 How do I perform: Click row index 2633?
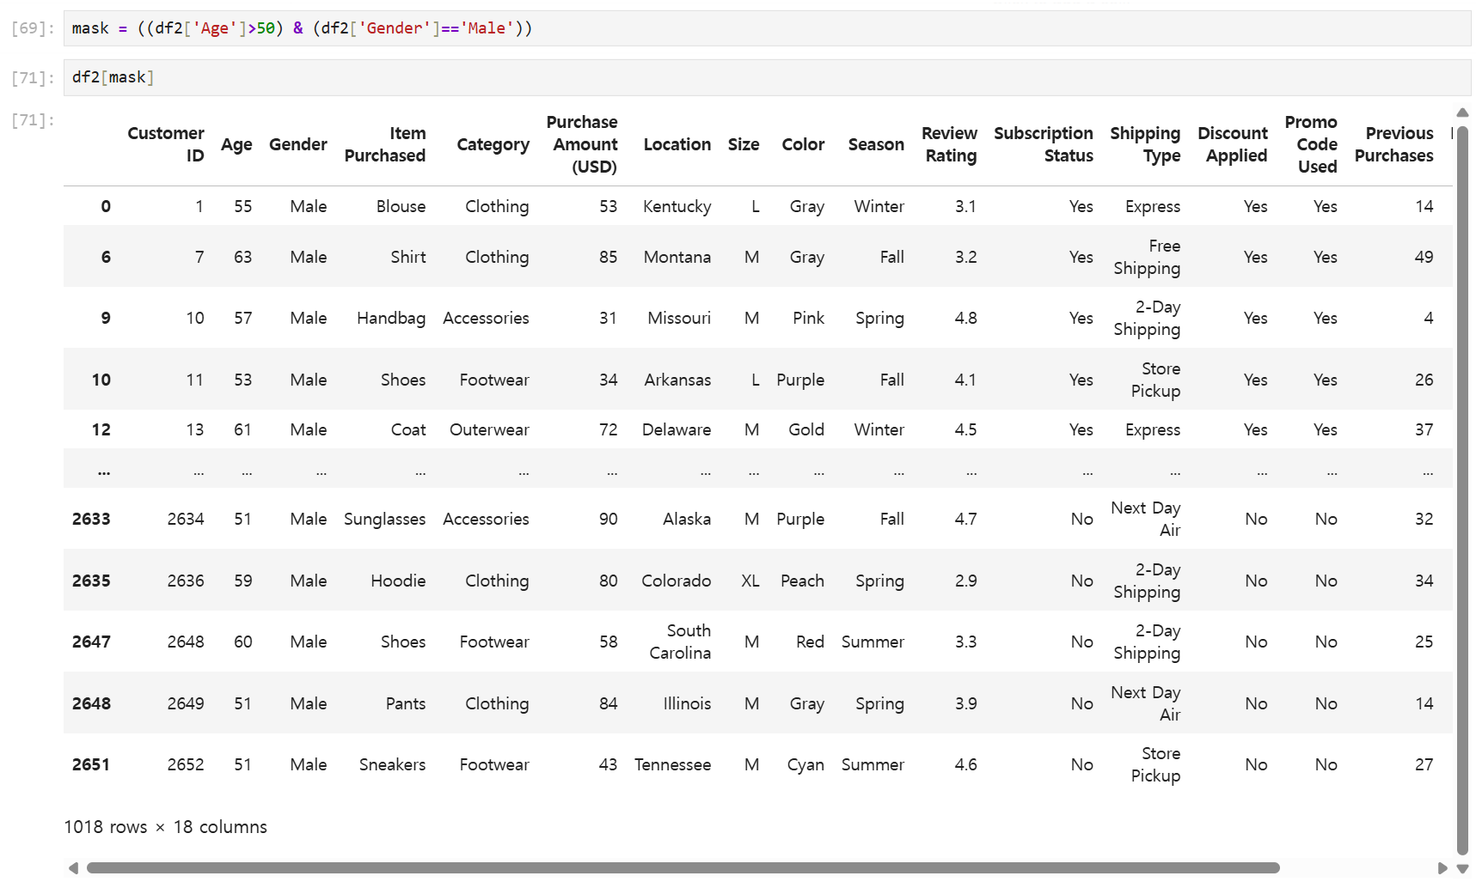pyautogui.click(x=91, y=519)
